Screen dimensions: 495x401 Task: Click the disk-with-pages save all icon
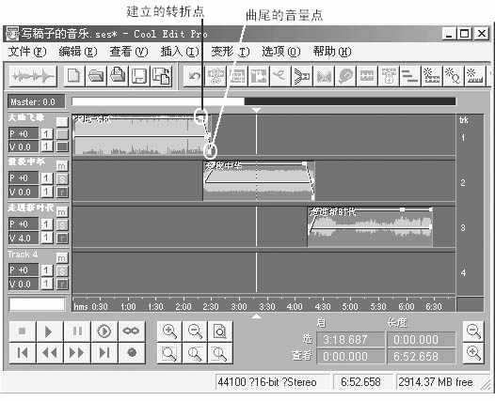(161, 76)
